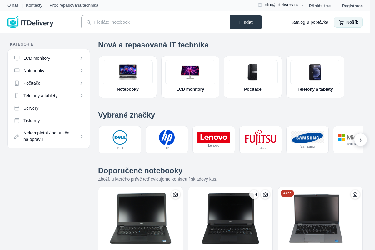Click the wrench icon for Nekompletní / nefunkční
The image size is (375, 250).
(17, 137)
